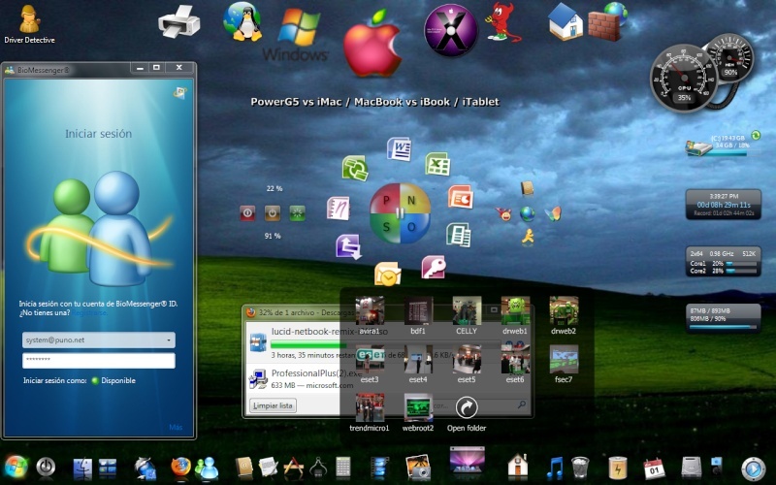Launch PowerPoint from the Office ring
The width and height of the screenshot is (776, 485).
click(x=460, y=197)
